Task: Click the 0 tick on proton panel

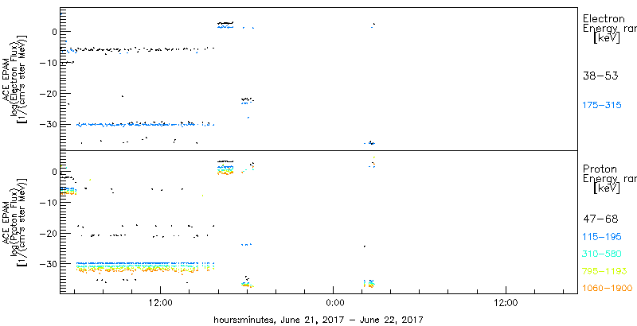Action: click(x=53, y=172)
